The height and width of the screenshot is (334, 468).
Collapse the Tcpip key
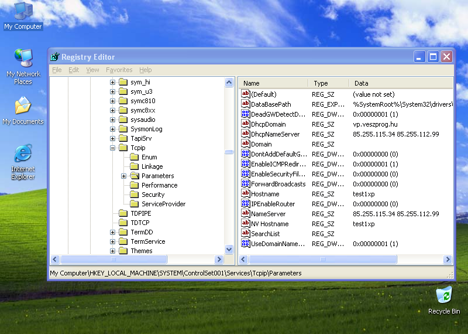112,148
